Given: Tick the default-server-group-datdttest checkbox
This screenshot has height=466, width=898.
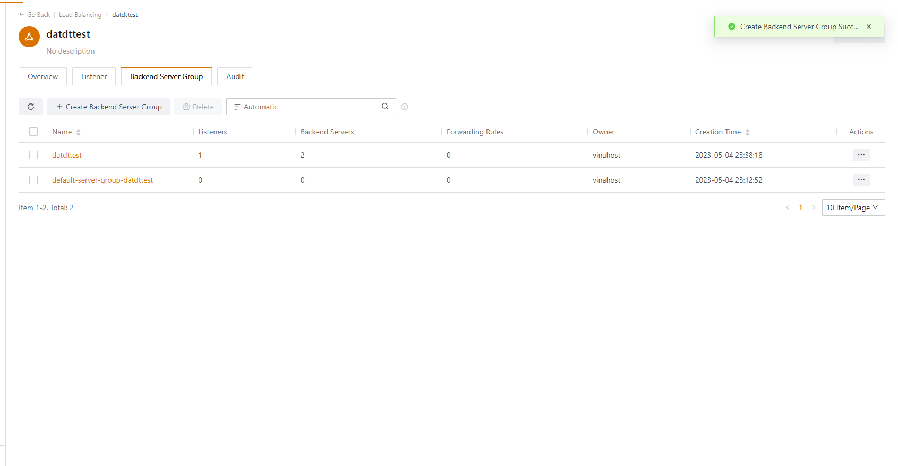Looking at the screenshot, I should click(x=33, y=180).
